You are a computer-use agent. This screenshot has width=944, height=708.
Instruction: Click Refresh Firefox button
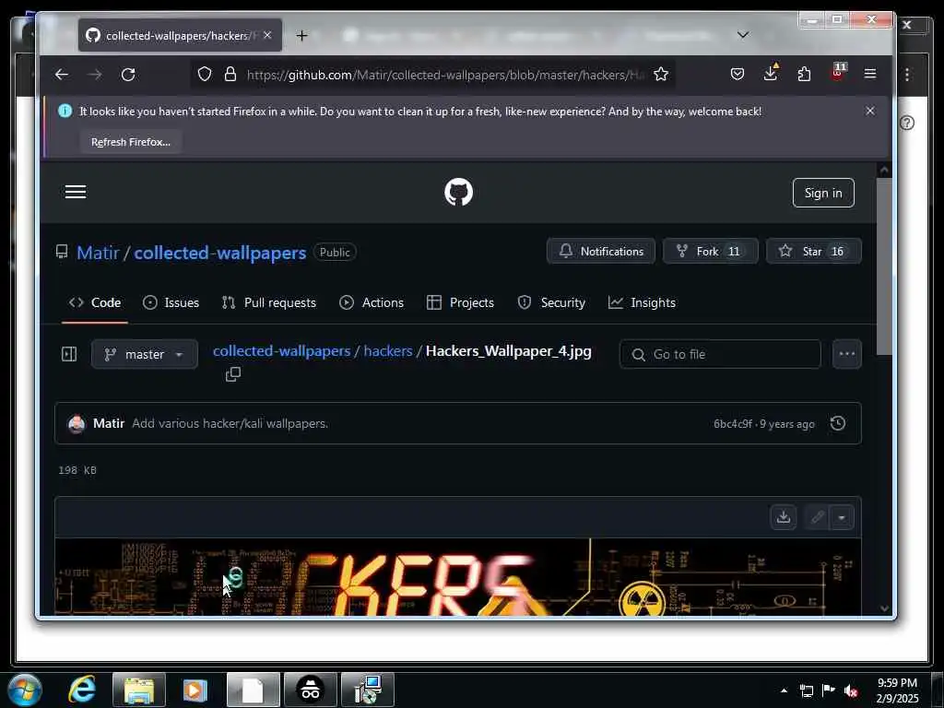pos(131,142)
